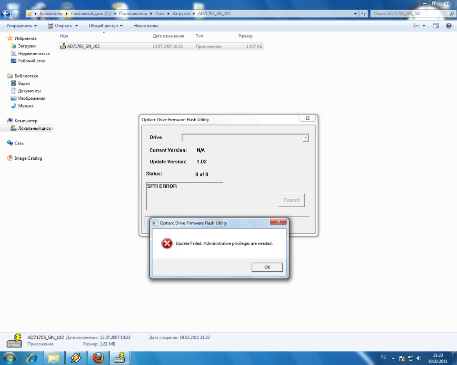Open the volume speaker tray icon

coord(419,358)
